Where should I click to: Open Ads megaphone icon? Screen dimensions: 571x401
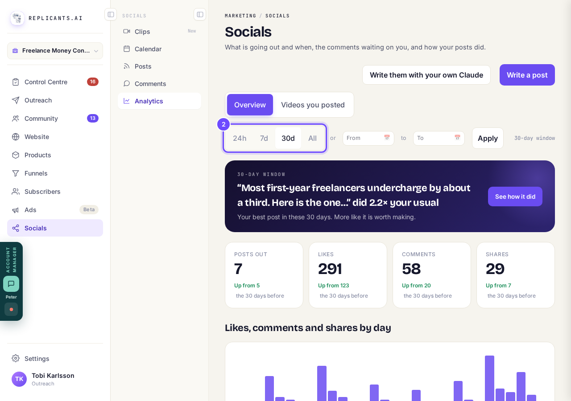tap(16, 210)
